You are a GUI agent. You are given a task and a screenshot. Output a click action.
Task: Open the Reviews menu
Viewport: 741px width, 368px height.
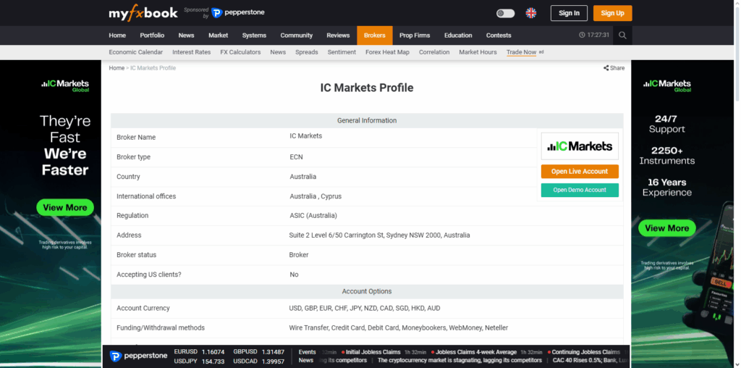click(x=338, y=35)
